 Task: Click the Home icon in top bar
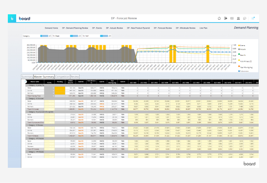pos(219,18)
